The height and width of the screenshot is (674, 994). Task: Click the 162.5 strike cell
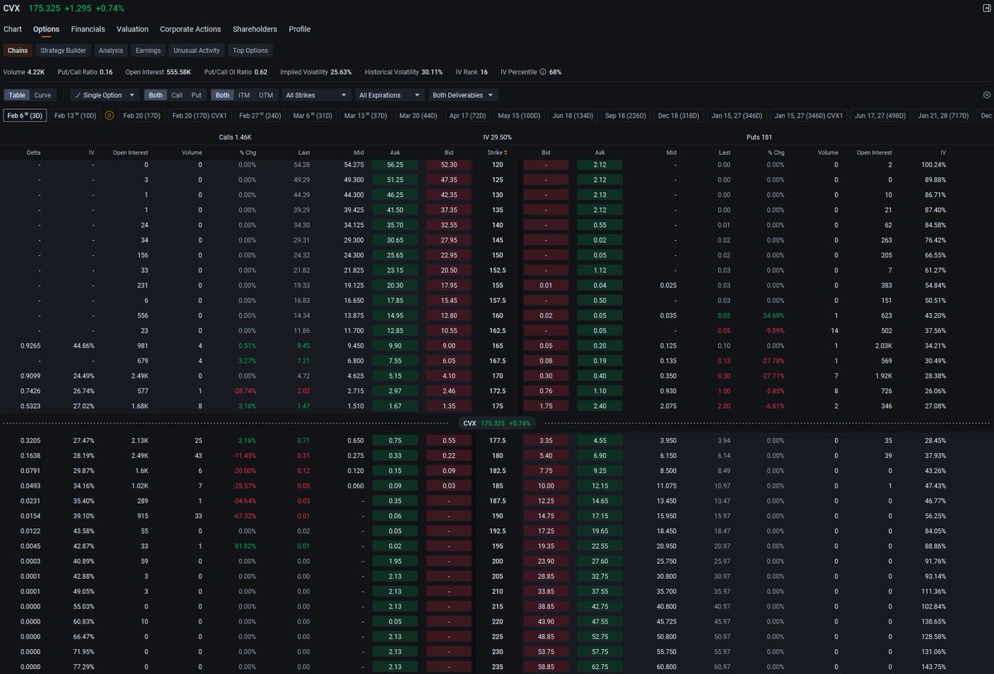point(495,330)
